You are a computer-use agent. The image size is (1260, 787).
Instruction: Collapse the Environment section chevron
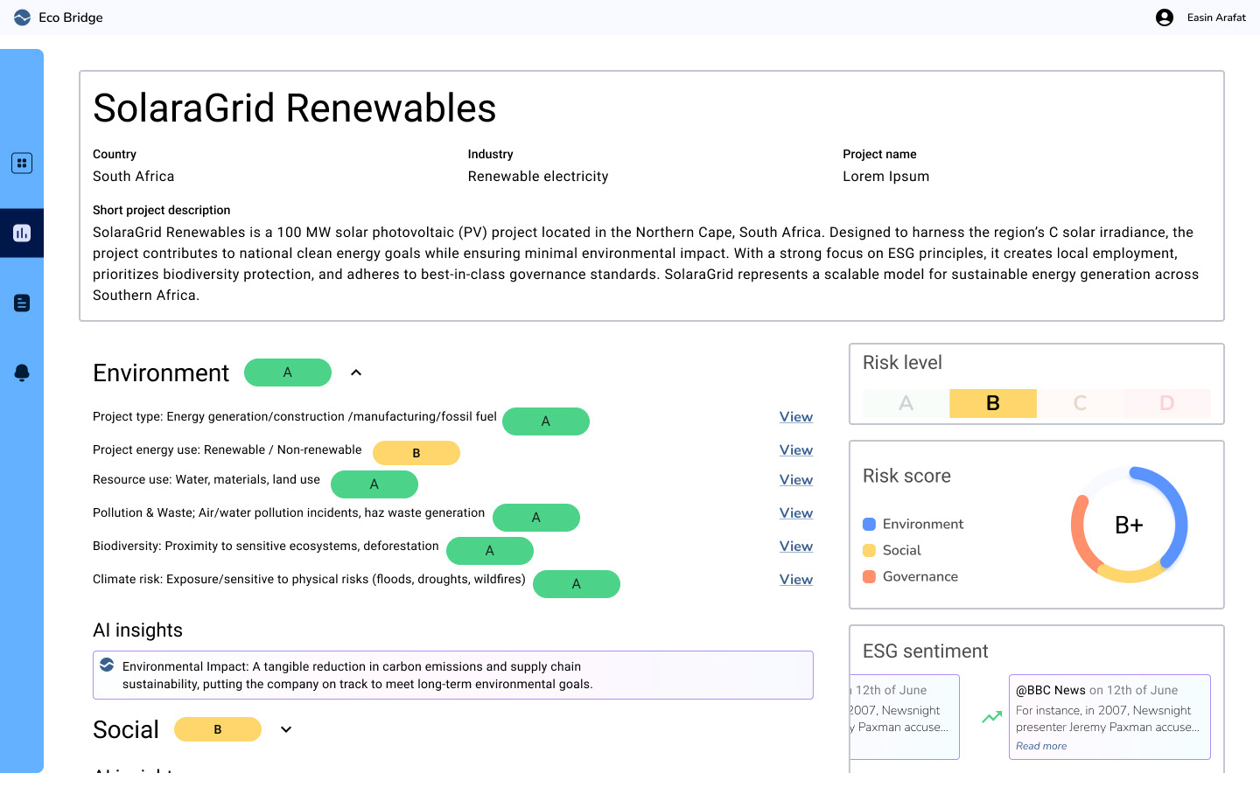(x=356, y=373)
